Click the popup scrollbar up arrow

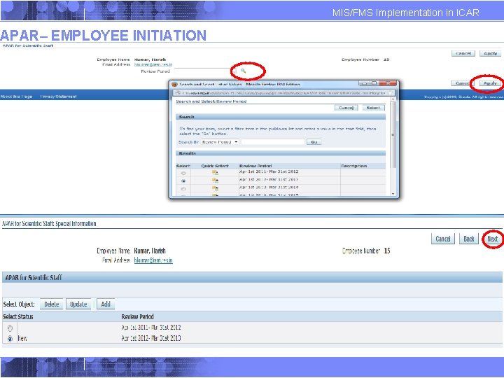tap(393, 99)
